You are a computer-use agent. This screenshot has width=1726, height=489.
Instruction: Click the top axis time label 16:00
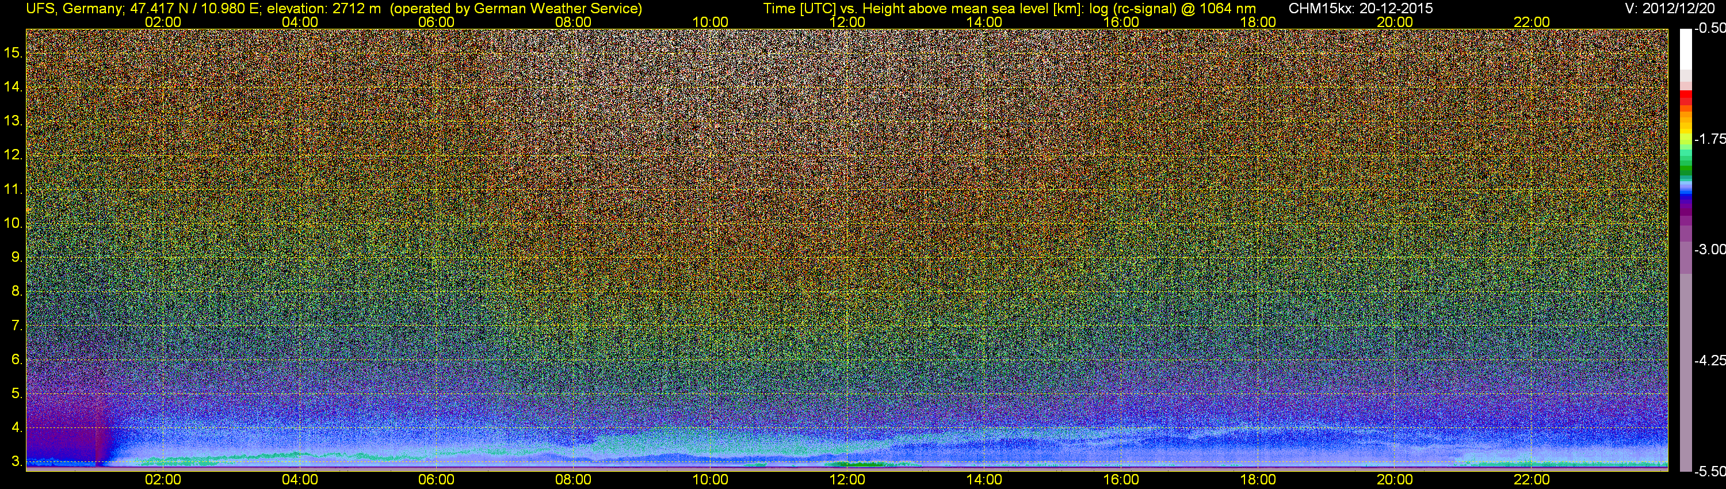(x=1121, y=22)
